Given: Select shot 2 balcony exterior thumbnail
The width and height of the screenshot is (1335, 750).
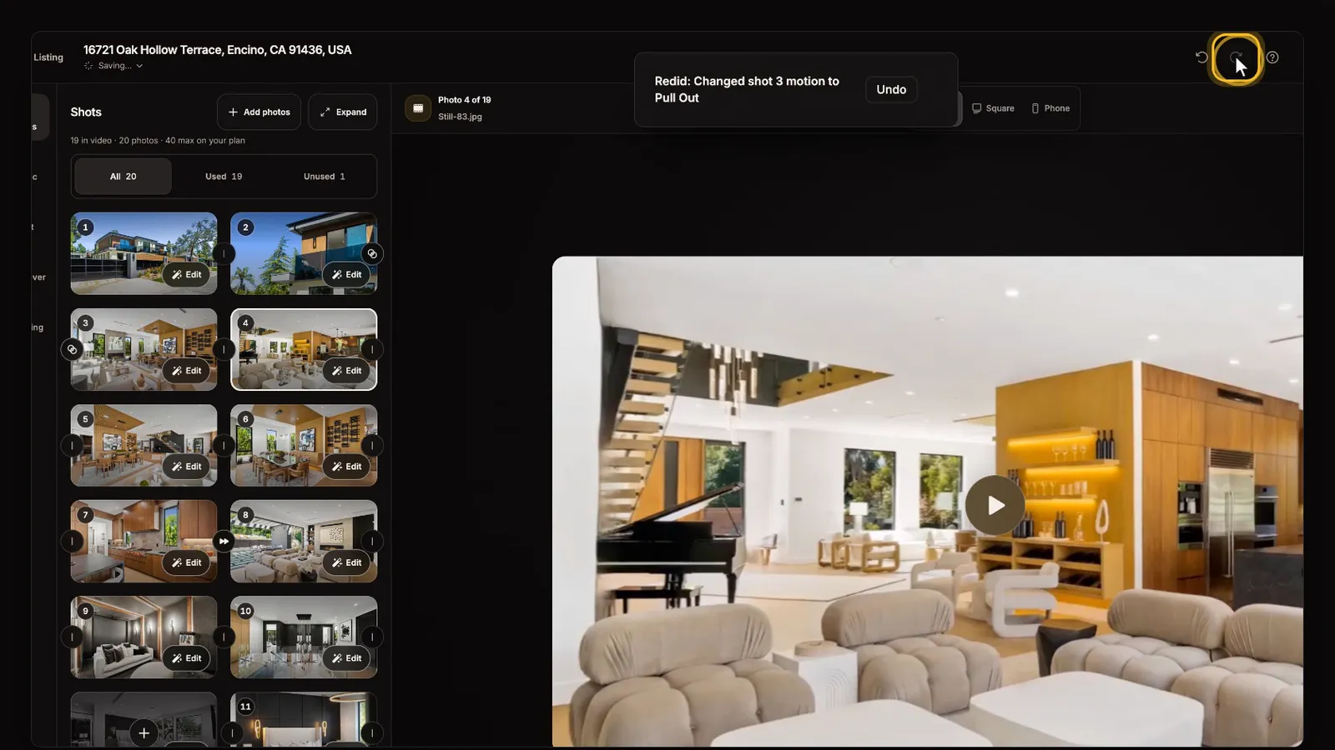Looking at the screenshot, I should [x=304, y=253].
